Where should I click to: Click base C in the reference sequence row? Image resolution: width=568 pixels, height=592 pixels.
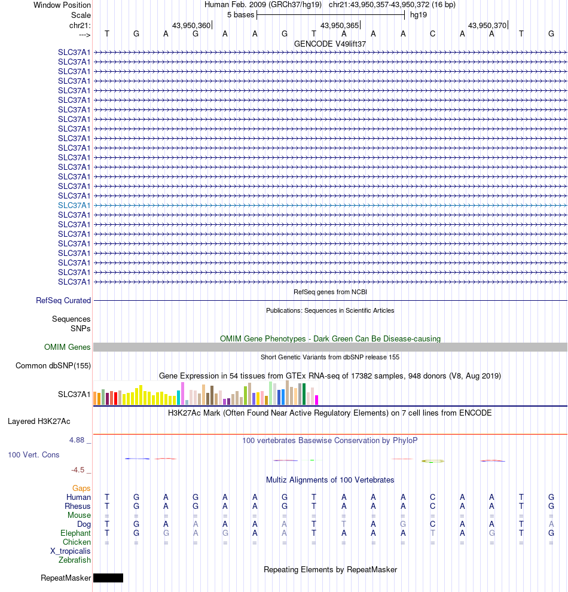[x=432, y=33]
